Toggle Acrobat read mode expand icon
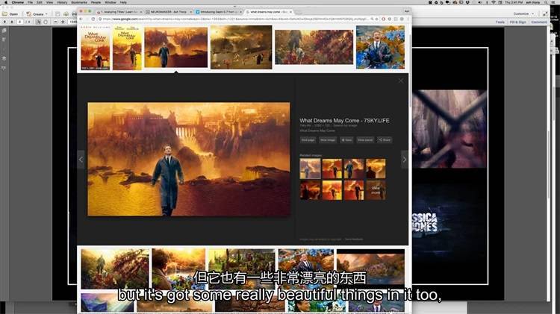 (545, 13)
